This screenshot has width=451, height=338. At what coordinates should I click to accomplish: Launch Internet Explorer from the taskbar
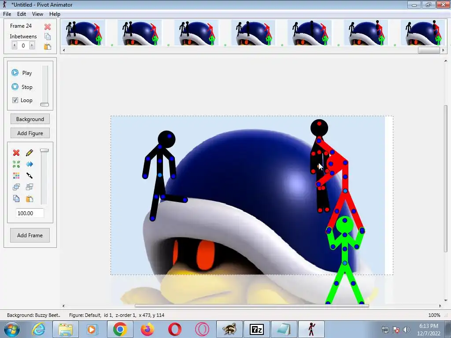coord(38,329)
